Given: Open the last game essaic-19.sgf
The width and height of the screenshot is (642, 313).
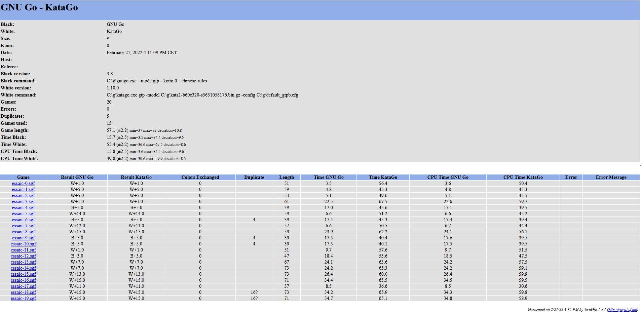Looking at the screenshot, I should click(x=23, y=299).
